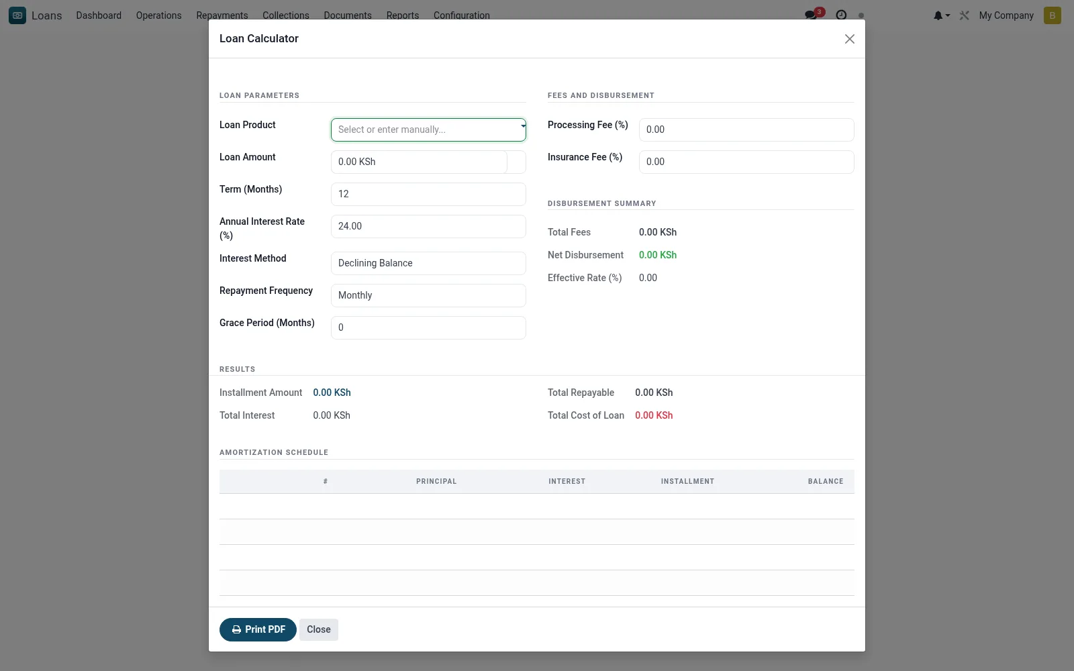Focus the Term (Months) field
Viewport: 1074px width, 671px height.
click(428, 194)
